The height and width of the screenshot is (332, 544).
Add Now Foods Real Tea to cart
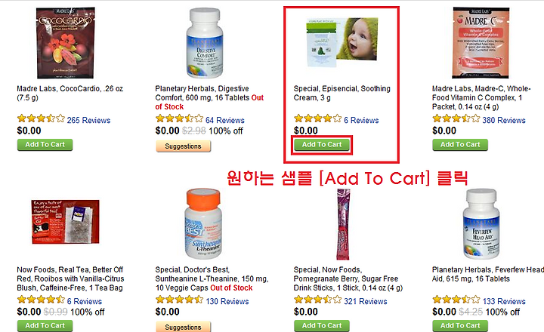pyautogui.click(x=45, y=325)
